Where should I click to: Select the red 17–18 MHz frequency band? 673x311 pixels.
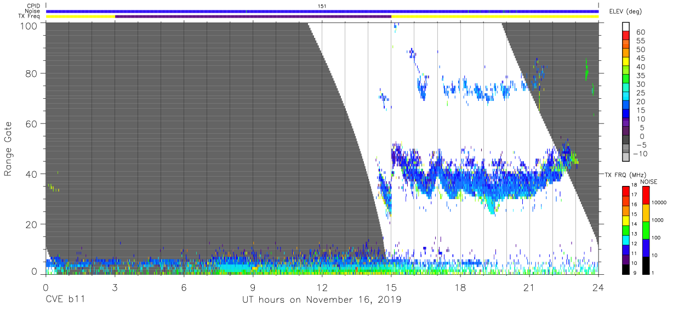pos(626,191)
